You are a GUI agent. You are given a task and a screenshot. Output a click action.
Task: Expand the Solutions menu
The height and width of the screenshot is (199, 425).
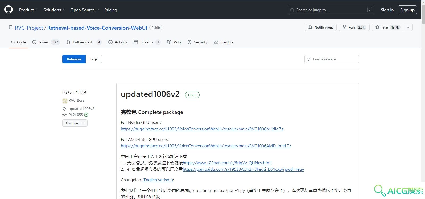54,10
